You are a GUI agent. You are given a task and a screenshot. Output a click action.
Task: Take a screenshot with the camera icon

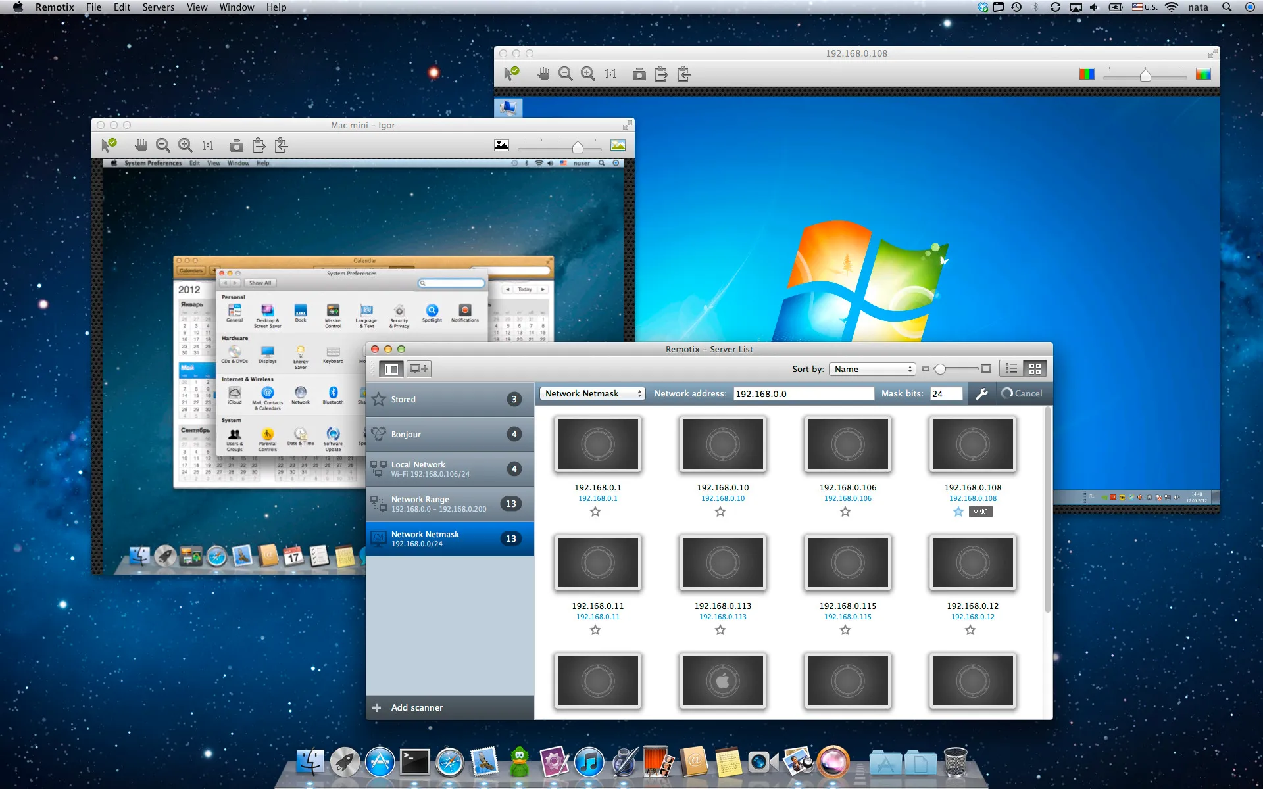pos(639,74)
